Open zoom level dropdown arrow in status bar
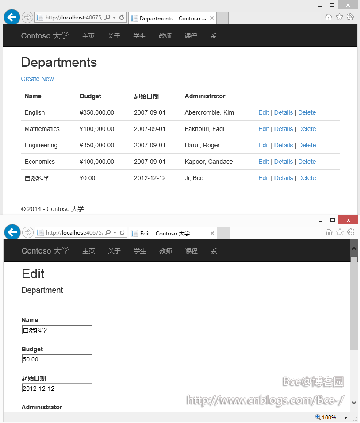This screenshot has width=360, height=423. click(345, 418)
